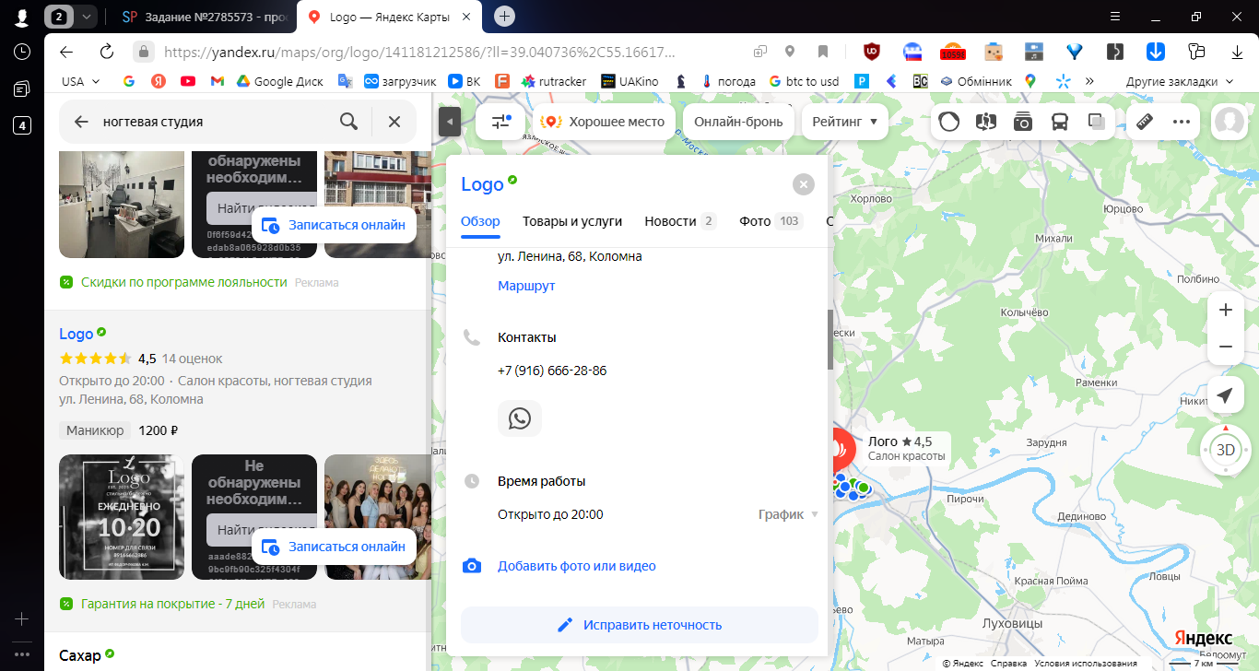Click the magnifier search icon

(x=348, y=122)
